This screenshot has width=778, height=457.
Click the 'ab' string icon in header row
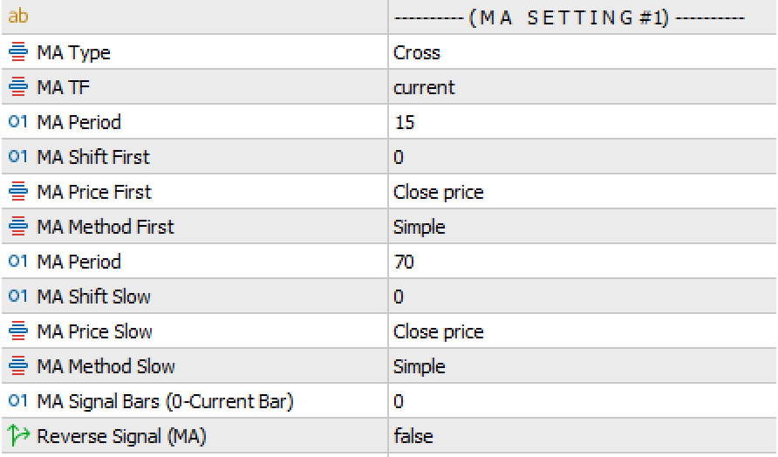pos(18,17)
